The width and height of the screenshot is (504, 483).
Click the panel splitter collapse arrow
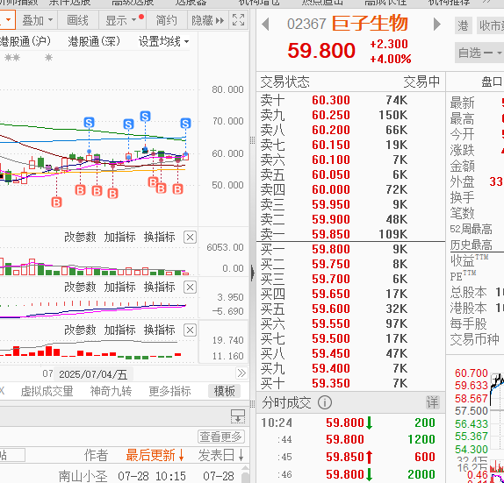tap(253, 273)
